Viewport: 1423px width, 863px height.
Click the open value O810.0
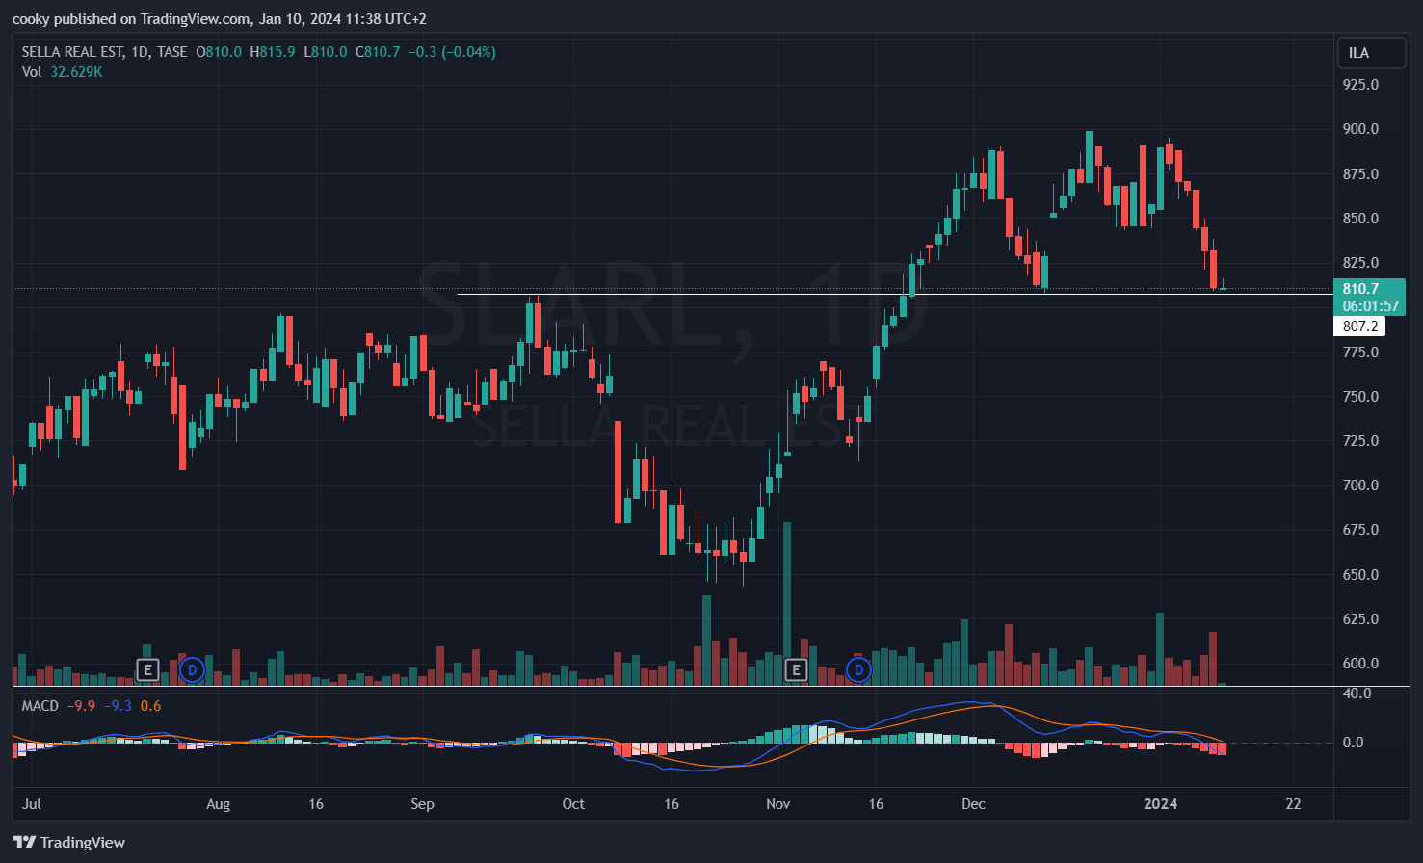click(219, 52)
